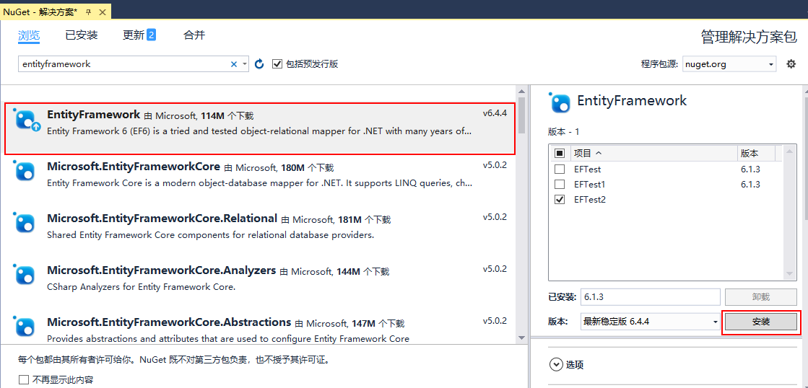Click the EntityFramework package icon in results list
The width and height of the screenshot is (808, 388).
(25, 120)
